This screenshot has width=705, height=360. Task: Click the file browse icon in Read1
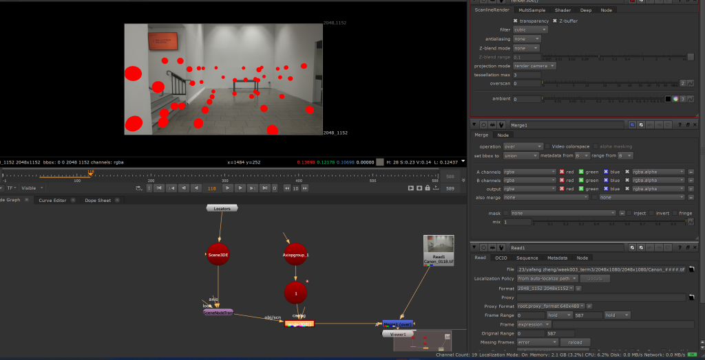pos(692,269)
